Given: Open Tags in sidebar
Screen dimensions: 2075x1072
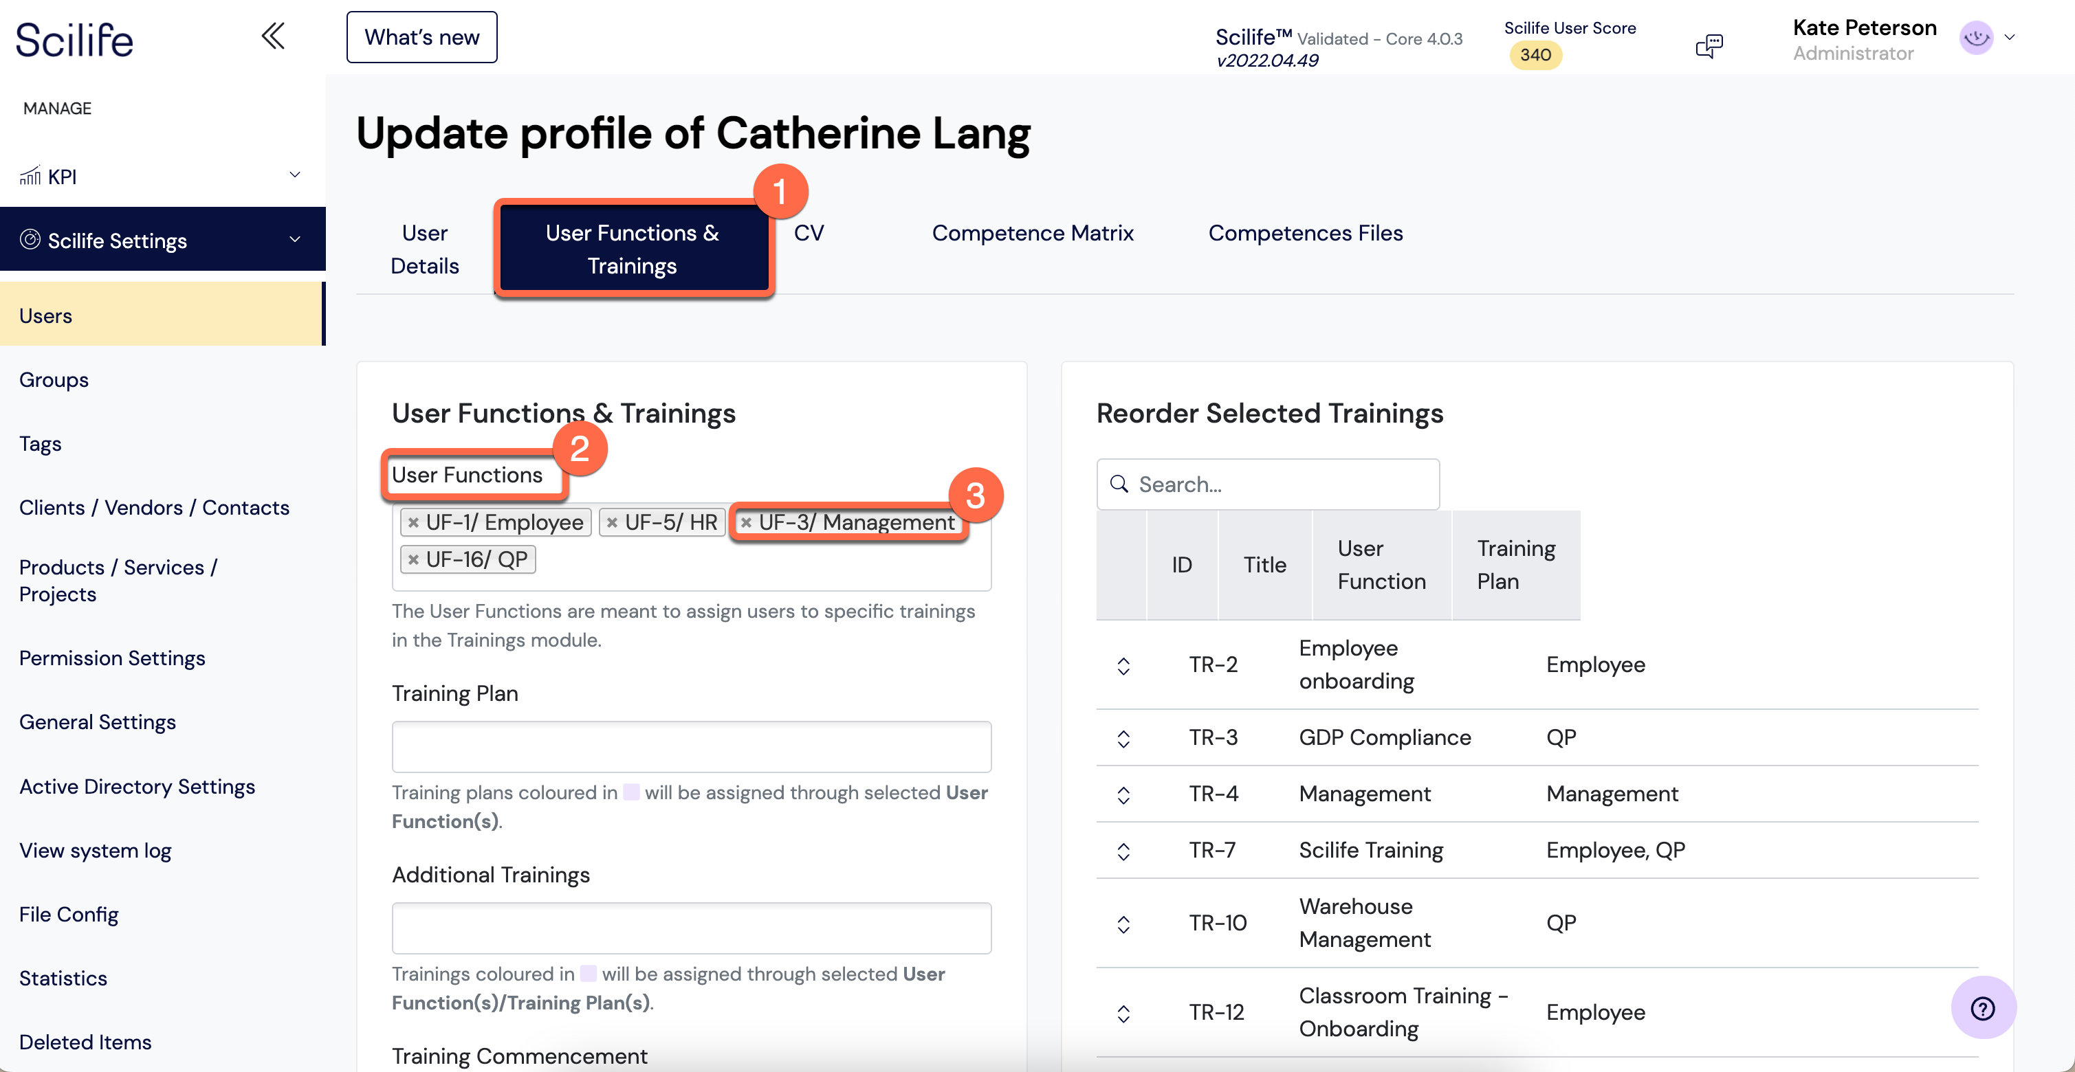Looking at the screenshot, I should 41,443.
